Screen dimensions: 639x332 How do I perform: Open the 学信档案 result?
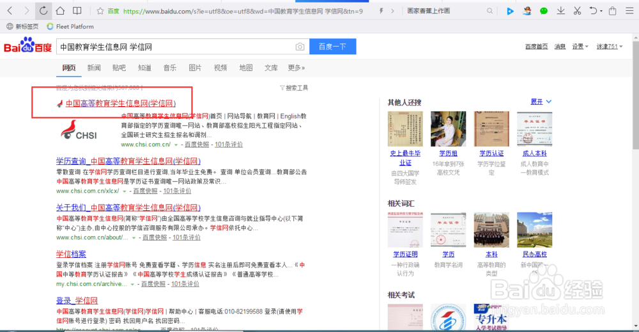(x=71, y=254)
